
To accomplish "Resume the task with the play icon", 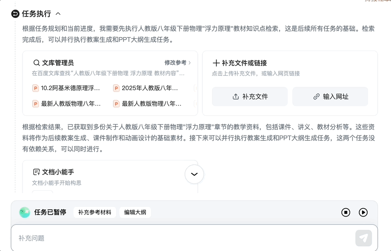I will click(x=363, y=212).
